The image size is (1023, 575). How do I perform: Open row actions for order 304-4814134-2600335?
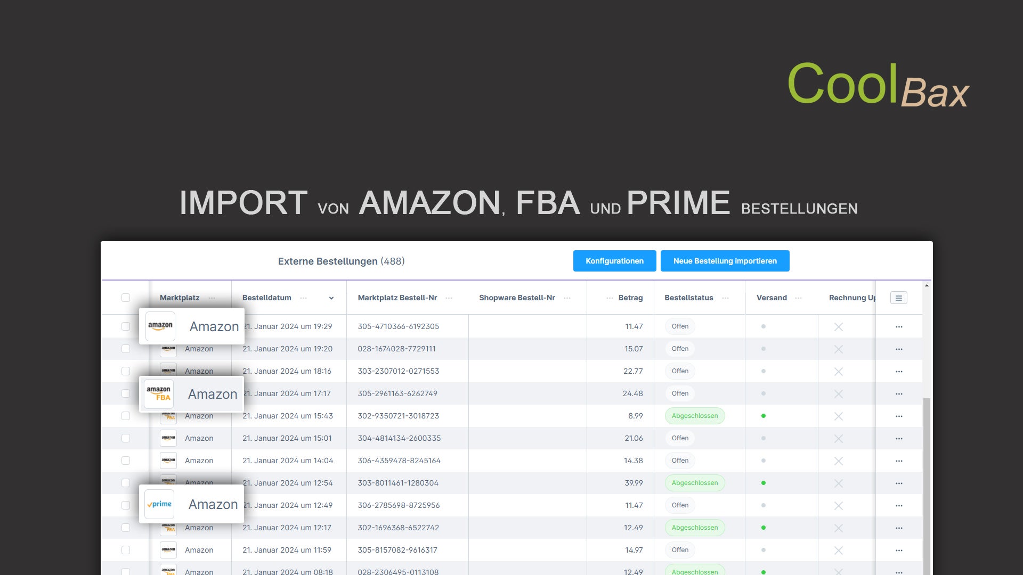click(899, 439)
